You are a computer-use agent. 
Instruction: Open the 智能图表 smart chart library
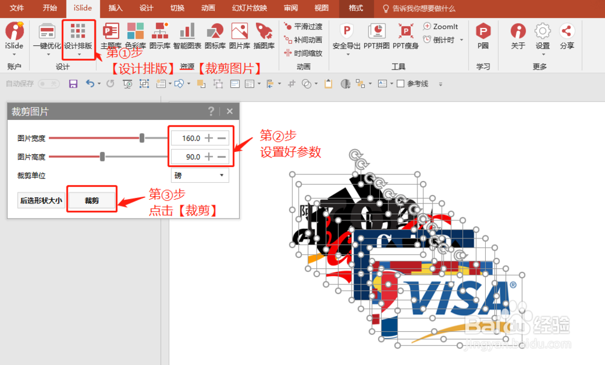click(187, 36)
